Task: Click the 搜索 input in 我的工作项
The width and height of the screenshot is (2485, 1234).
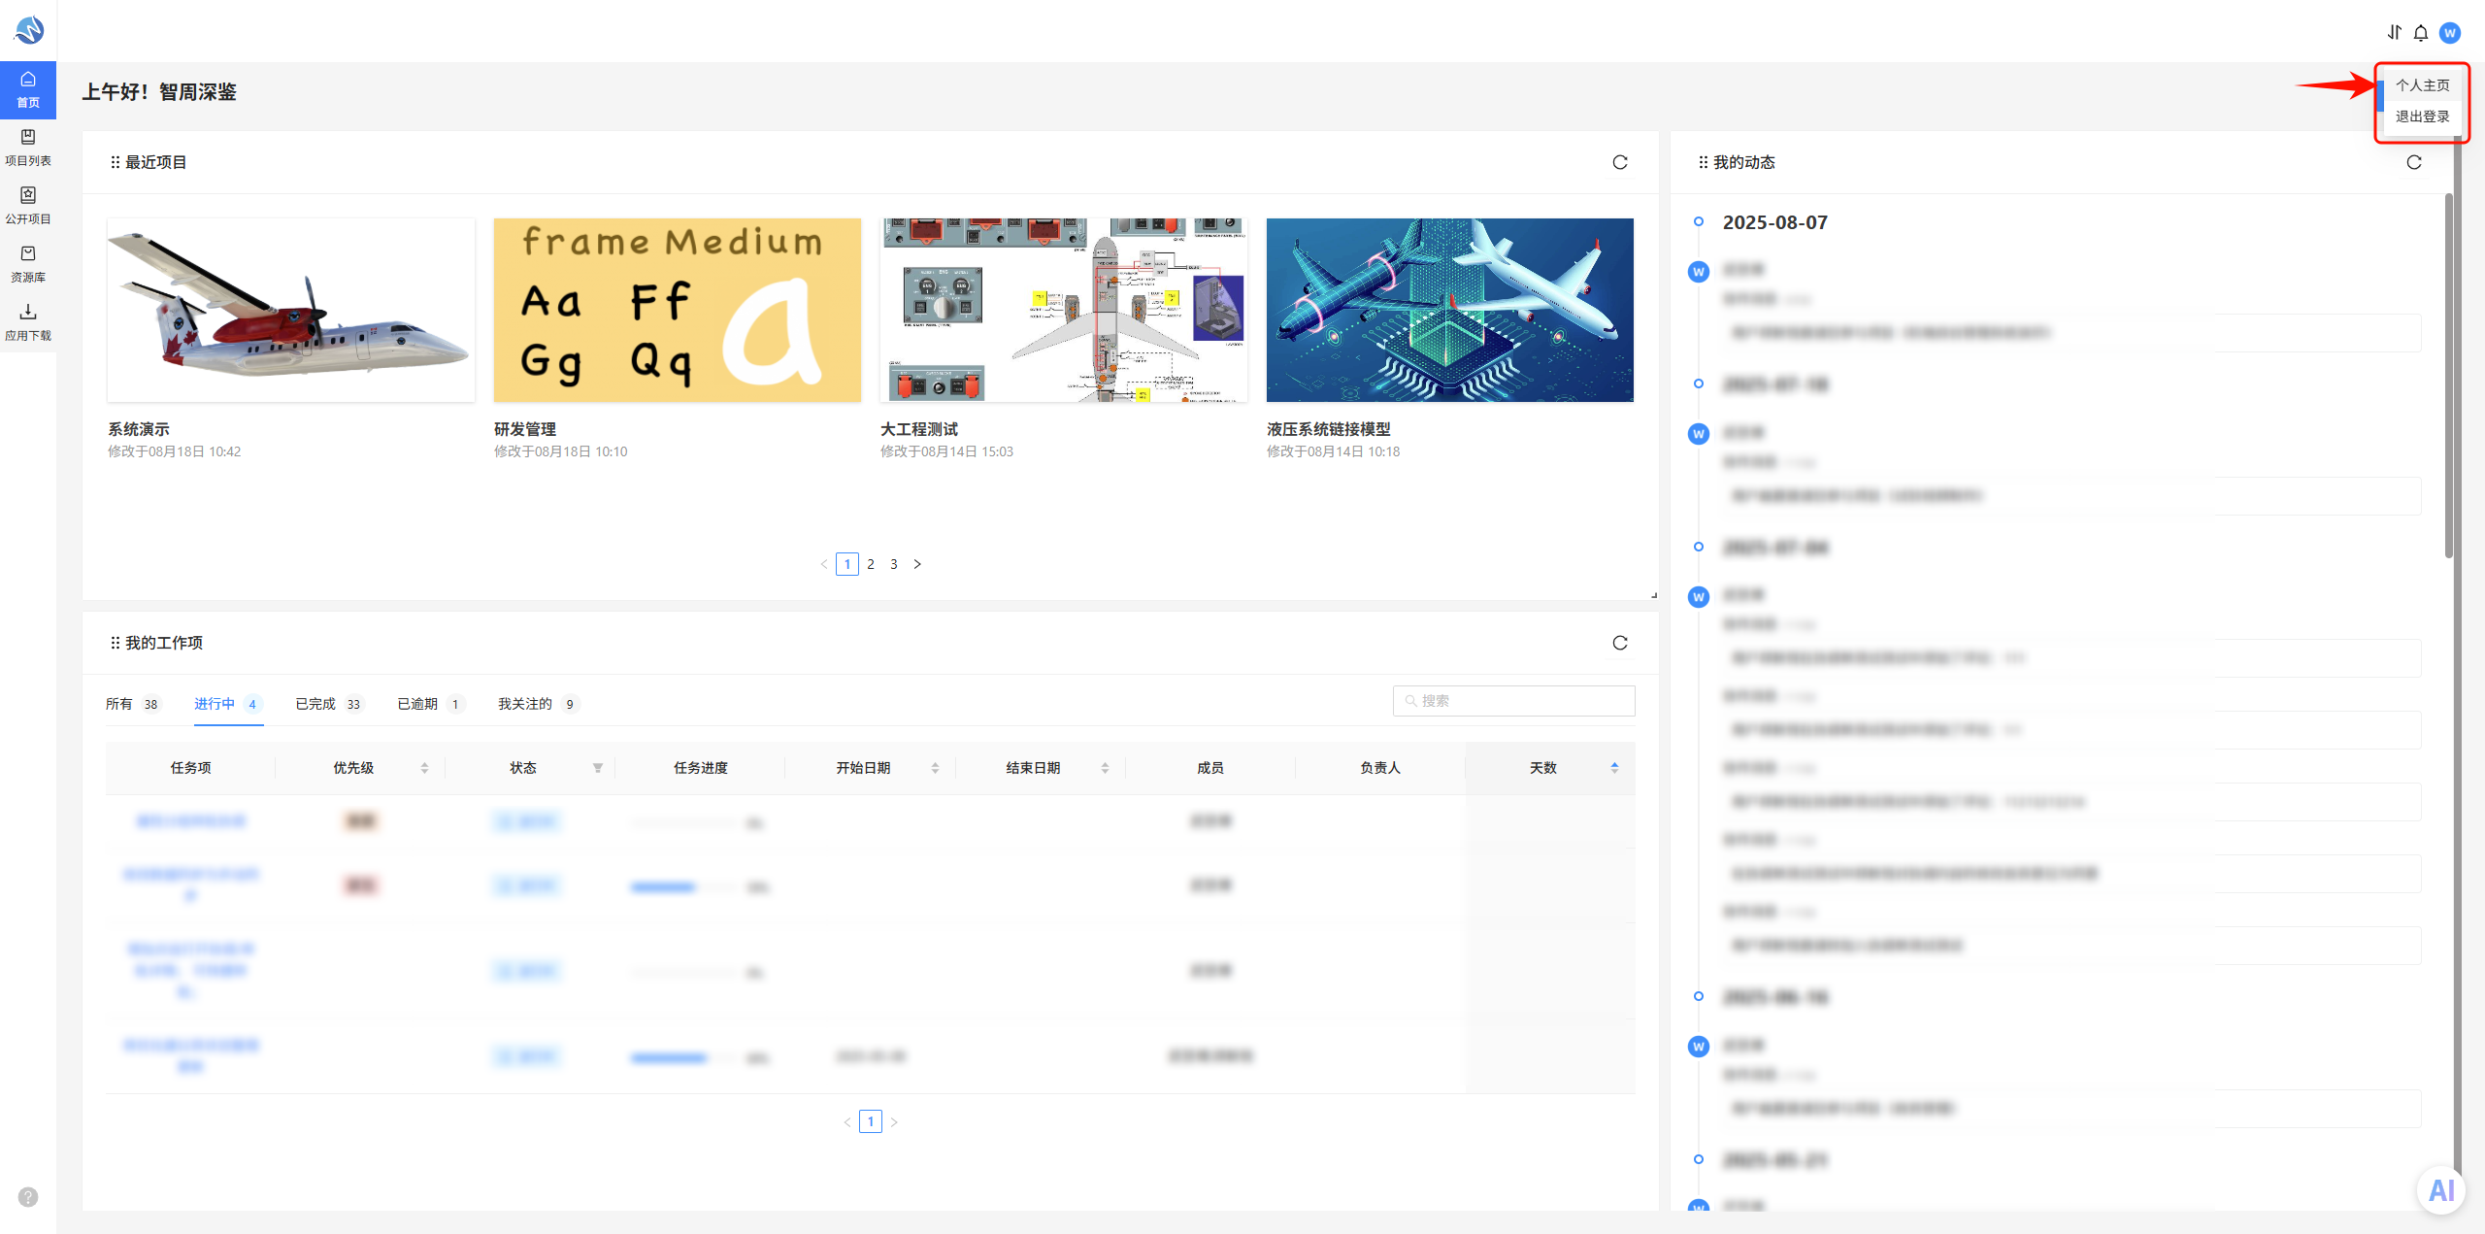Action: click(x=1514, y=701)
